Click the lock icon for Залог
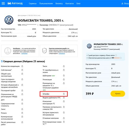Screen dimensions: 129x127 tap(22, 109)
